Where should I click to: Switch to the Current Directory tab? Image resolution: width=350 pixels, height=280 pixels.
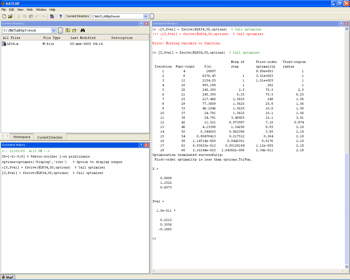click(x=50, y=137)
